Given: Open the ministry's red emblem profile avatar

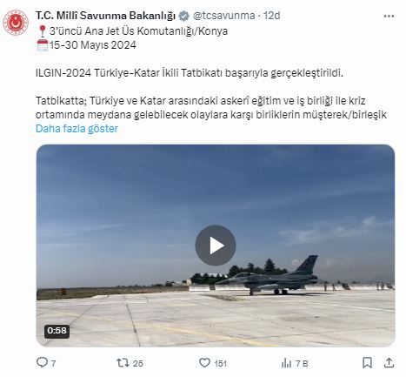Looking at the screenshot, I should pos(16,23).
